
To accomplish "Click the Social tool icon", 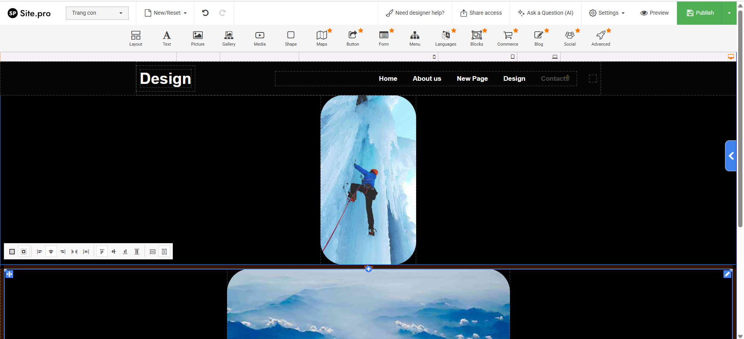I will 570,38.
